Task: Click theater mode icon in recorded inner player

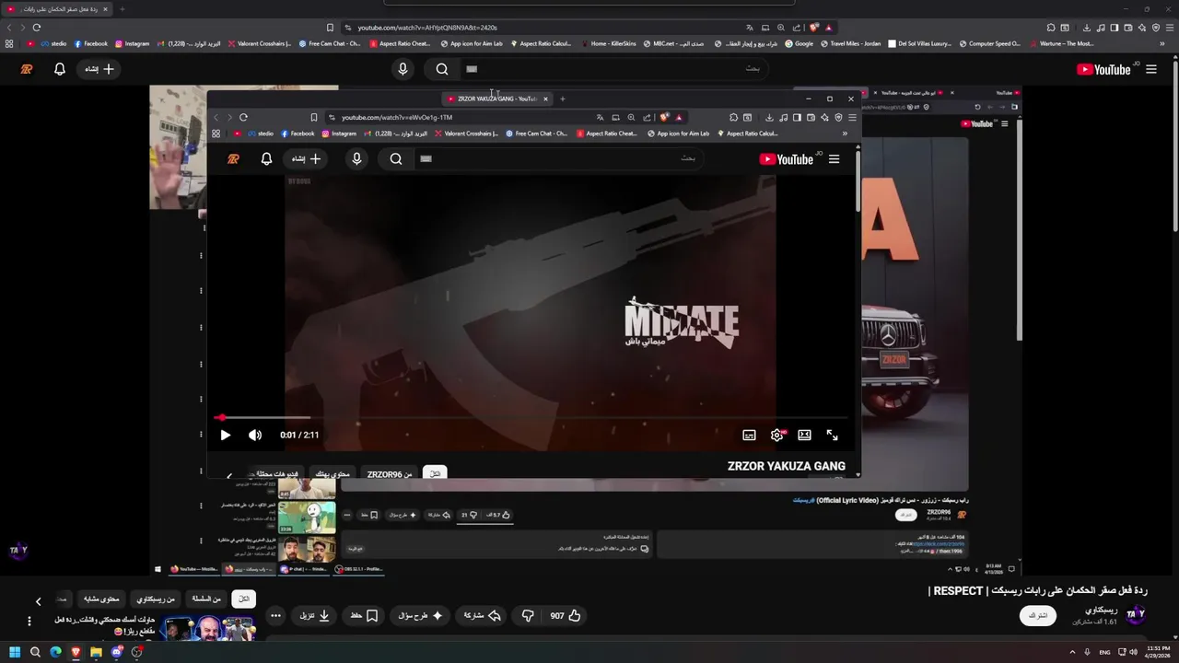Action: 804,435
